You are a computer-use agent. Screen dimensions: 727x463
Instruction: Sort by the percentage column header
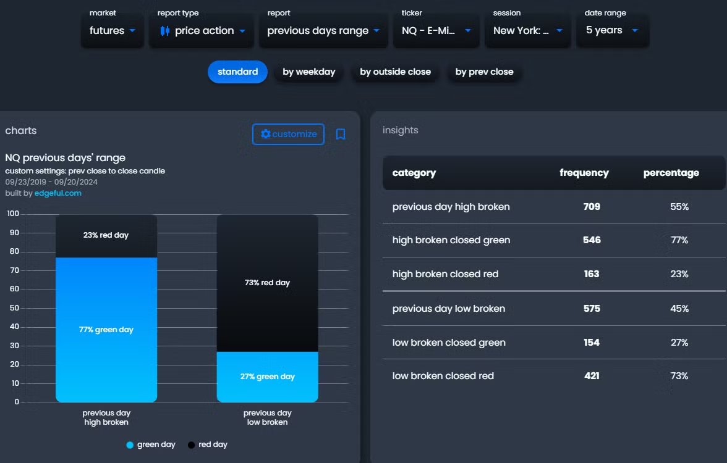(671, 173)
